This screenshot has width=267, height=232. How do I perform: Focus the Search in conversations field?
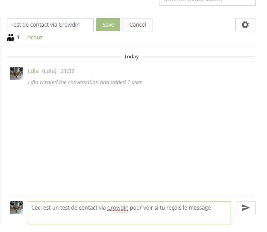pos(207,2)
